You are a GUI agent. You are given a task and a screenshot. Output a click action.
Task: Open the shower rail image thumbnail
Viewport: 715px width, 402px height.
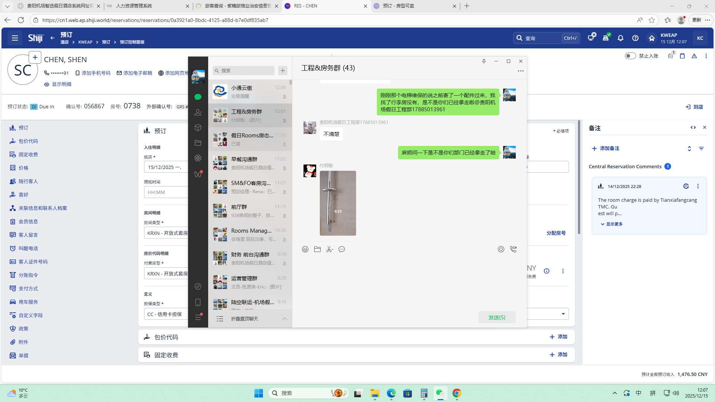[x=338, y=203]
